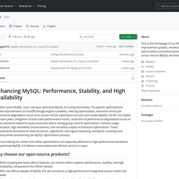This screenshot has width=179, height=179.
Task: Click the branch icon beside 1 Branch
Action: pyautogui.click(x=10, y=37)
